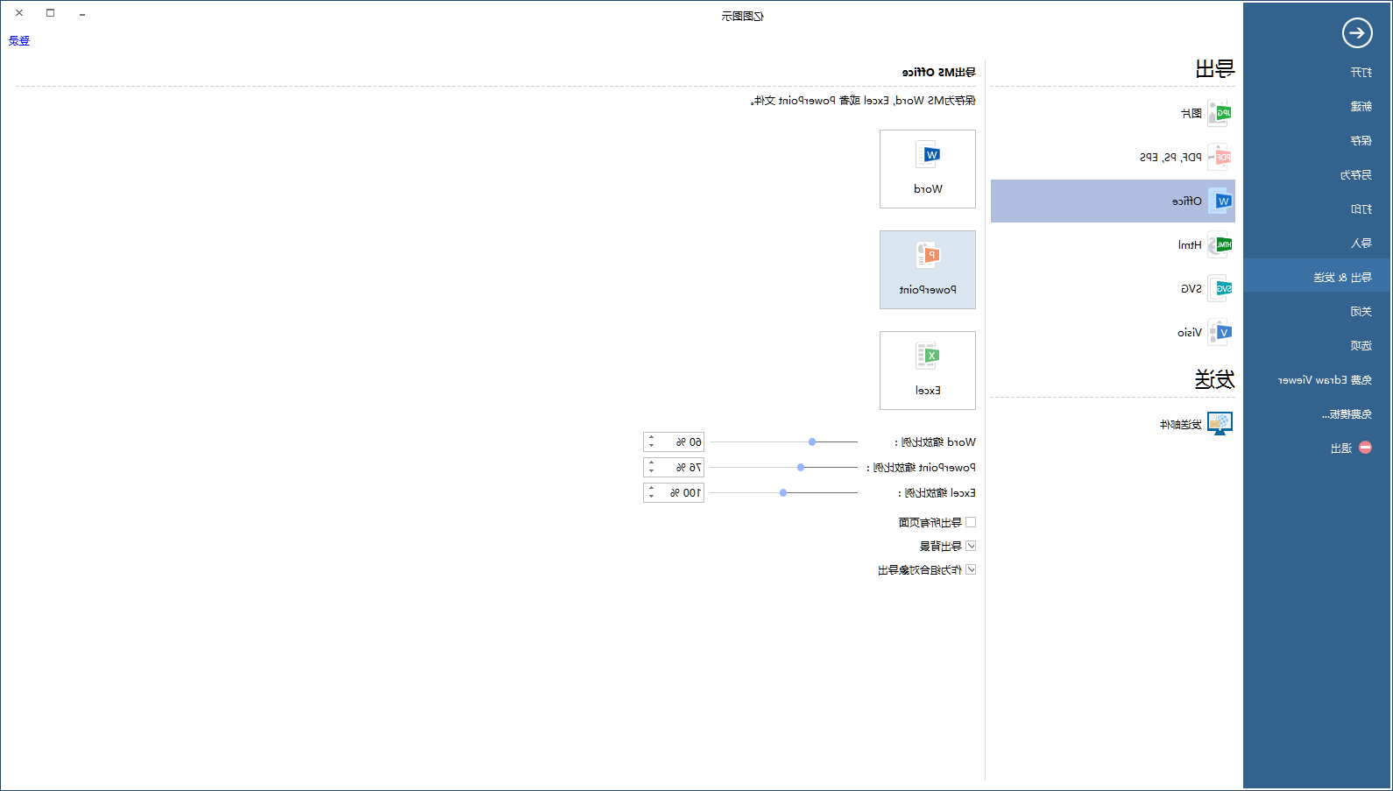Choose the SVG export icon

point(1220,288)
